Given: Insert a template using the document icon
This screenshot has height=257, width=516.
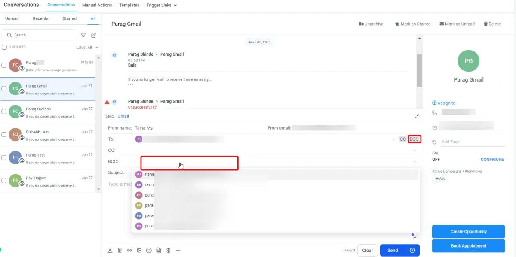Looking at the screenshot, I should (159, 251).
